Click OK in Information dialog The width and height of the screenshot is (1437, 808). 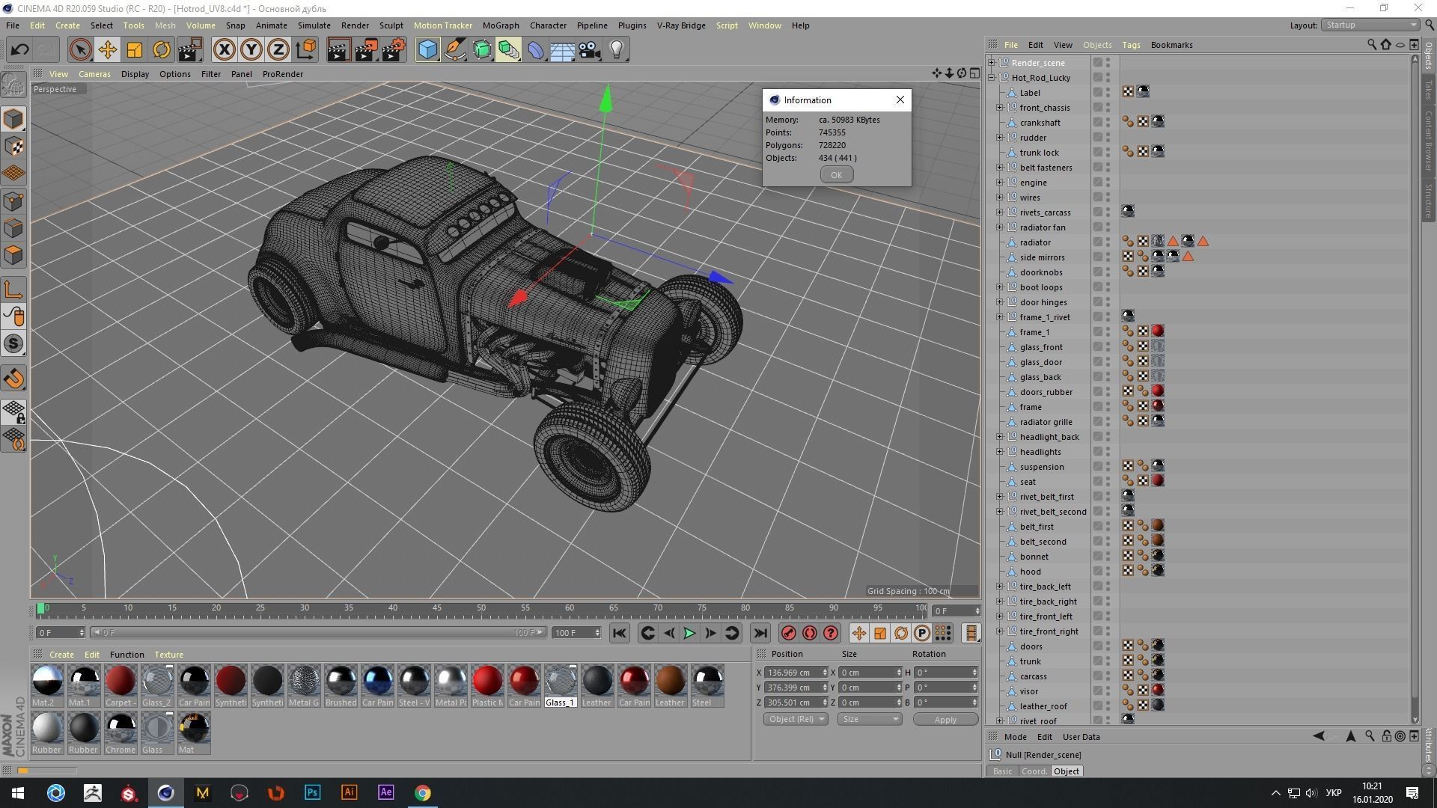(836, 174)
